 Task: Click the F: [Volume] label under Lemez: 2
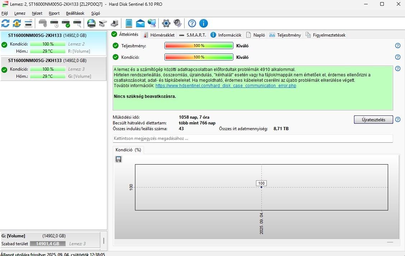[79, 51]
